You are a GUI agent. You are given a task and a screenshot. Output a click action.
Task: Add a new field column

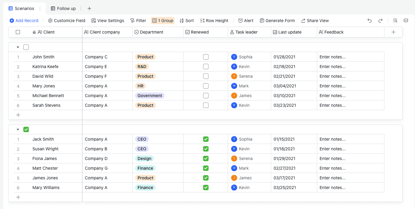(393, 32)
